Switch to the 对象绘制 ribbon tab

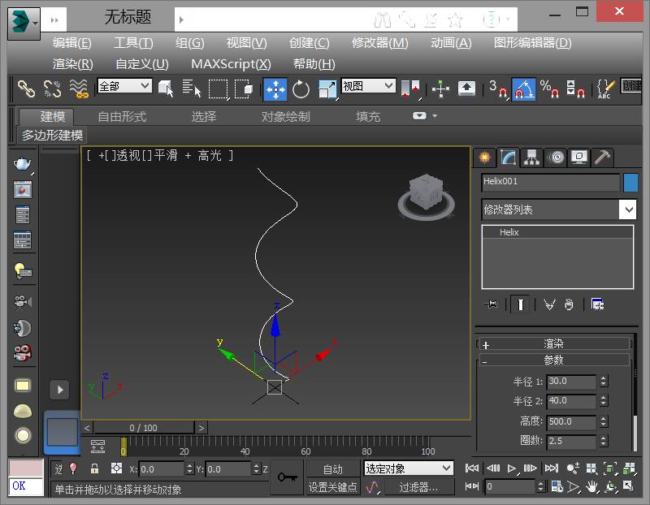pos(286,116)
